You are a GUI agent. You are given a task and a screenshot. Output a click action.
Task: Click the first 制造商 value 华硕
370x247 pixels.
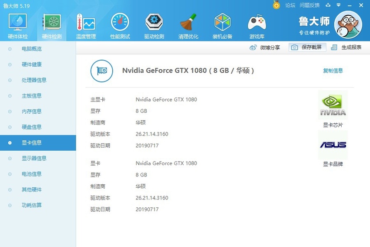pos(141,122)
